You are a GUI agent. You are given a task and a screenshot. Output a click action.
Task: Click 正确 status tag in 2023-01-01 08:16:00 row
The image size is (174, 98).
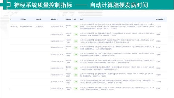tap(76, 48)
